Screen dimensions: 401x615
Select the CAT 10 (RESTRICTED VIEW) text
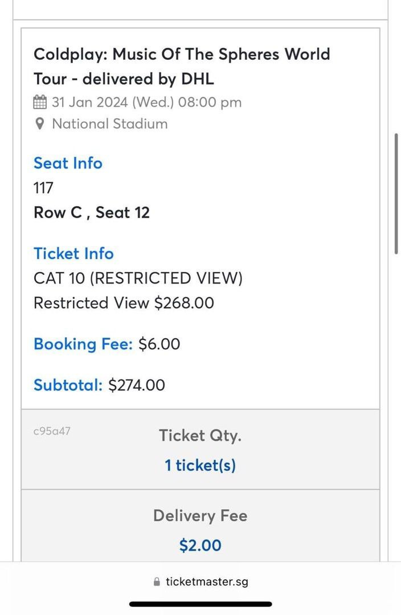138,278
